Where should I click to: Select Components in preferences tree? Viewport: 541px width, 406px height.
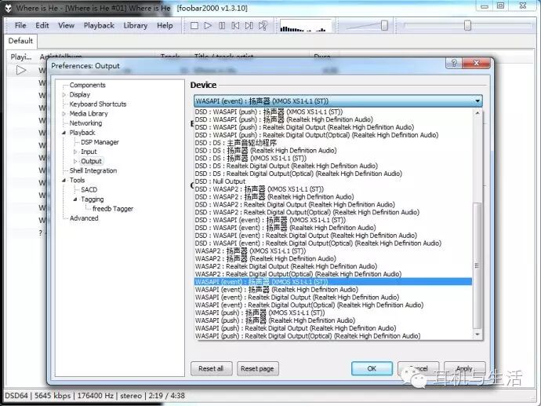[x=88, y=85]
